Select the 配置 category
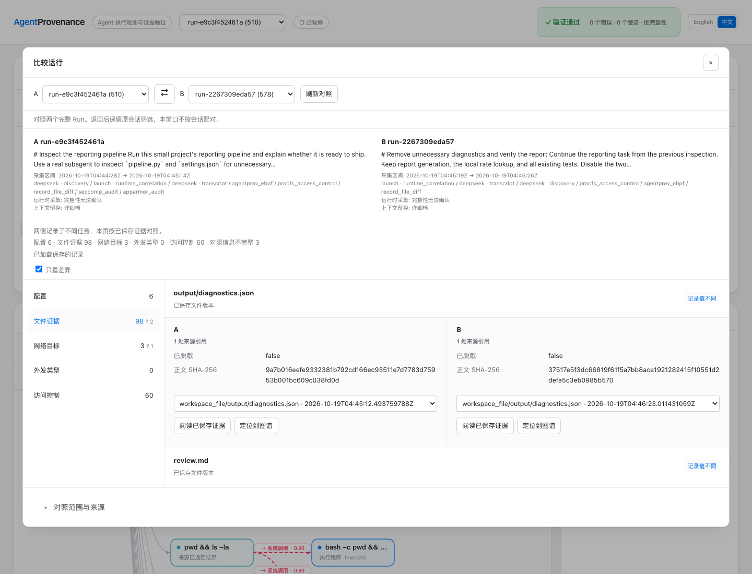 93,296
